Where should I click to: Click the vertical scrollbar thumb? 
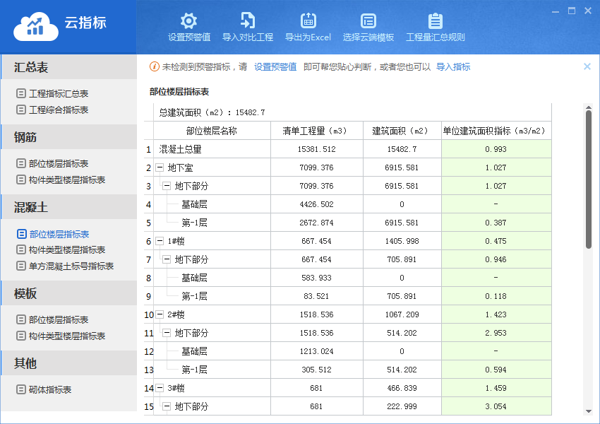click(589, 179)
